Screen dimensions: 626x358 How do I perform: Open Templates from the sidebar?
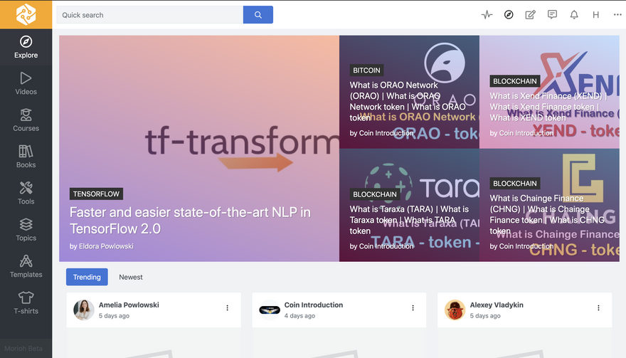26,265
